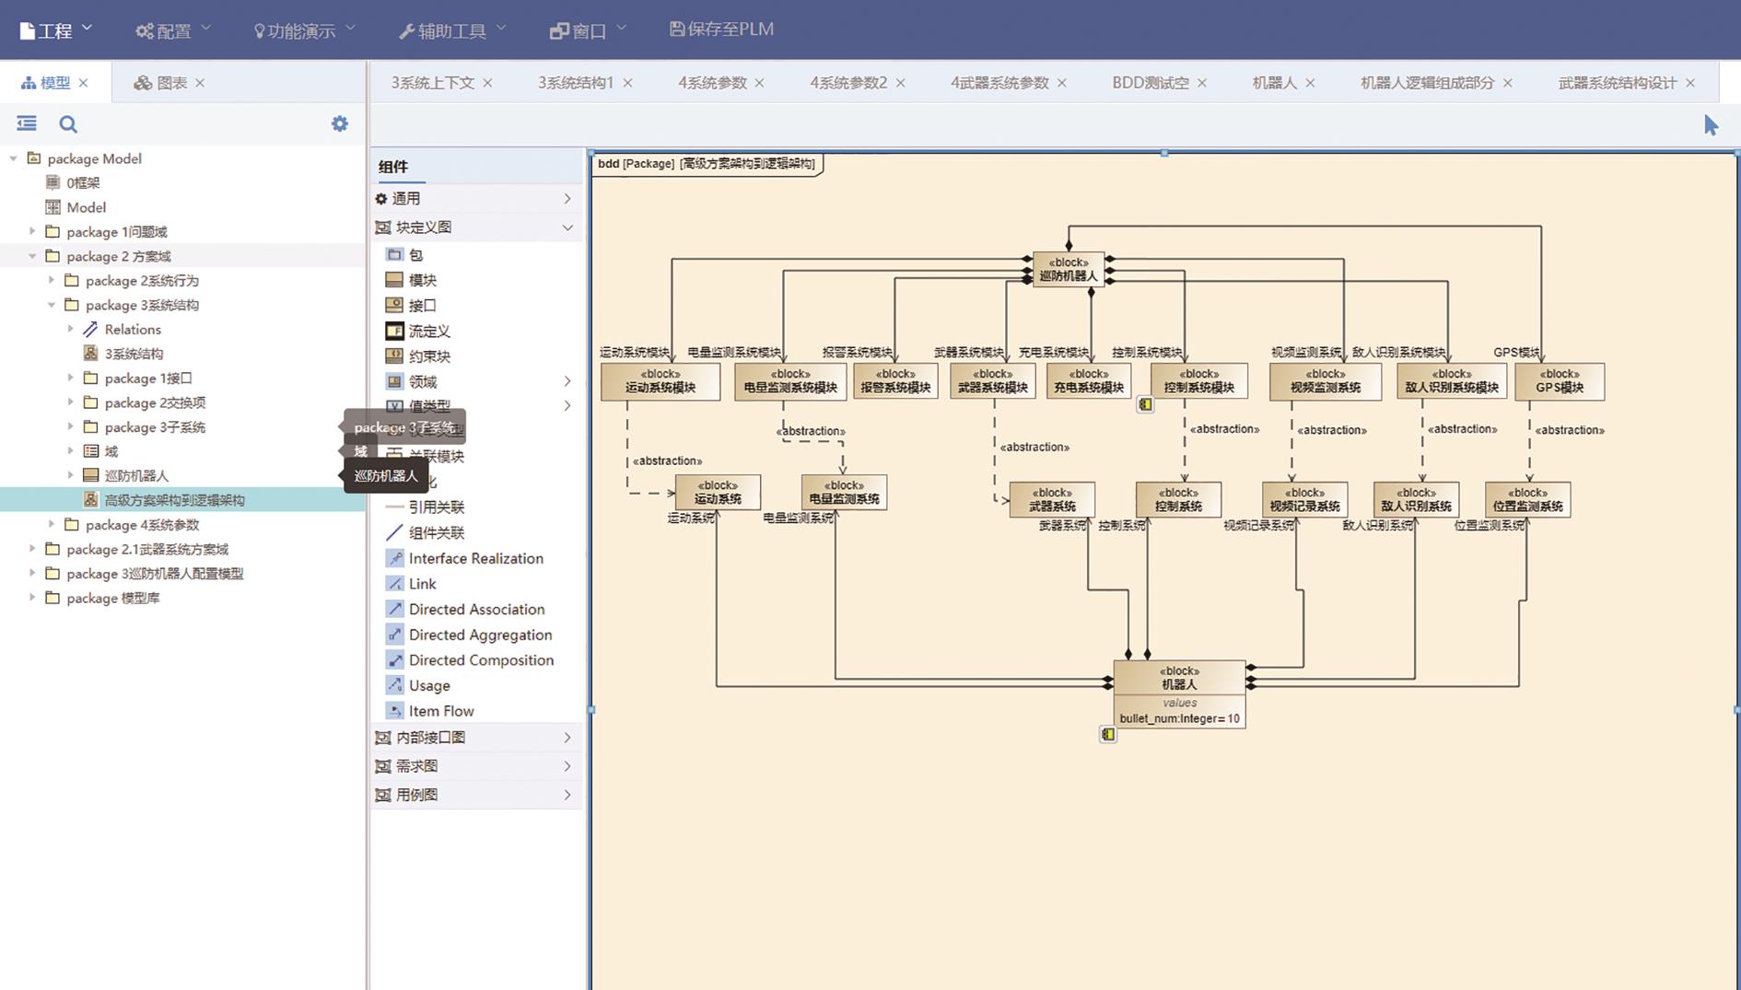The image size is (1741, 990).
Task: Click the small icon below 控制系统模块 block
Action: [1145, 404]
